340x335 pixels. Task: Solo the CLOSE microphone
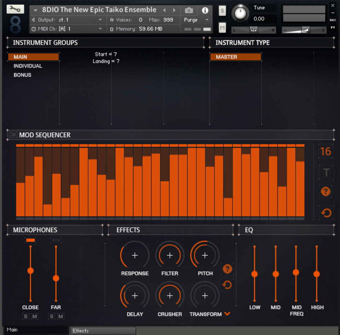[25, 316]
